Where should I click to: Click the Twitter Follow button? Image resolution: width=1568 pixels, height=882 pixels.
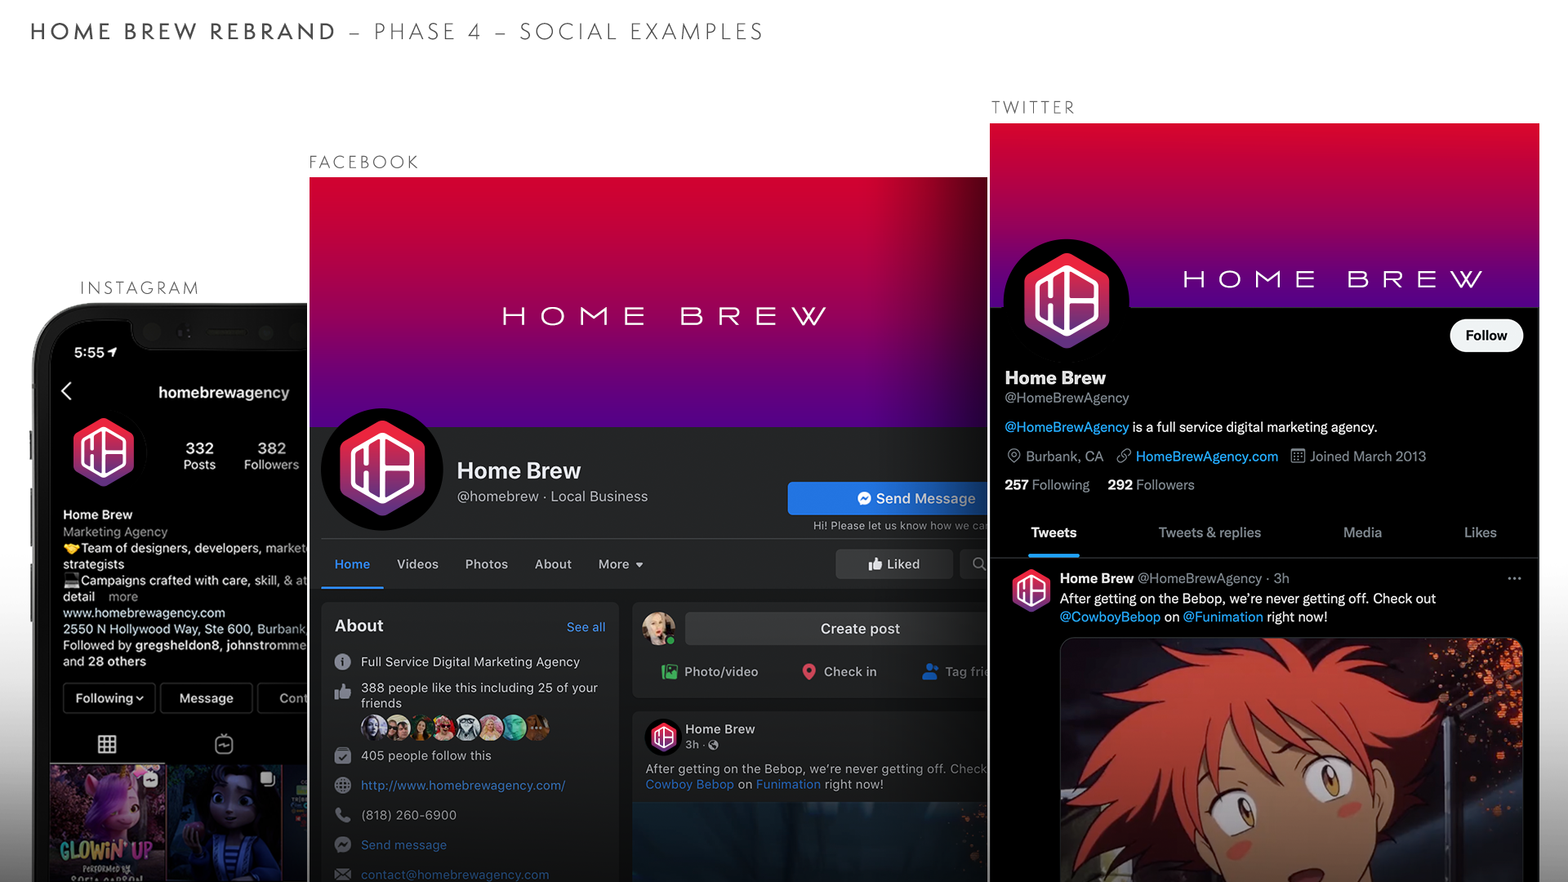pyautogui.click(x=1486, y=336)
